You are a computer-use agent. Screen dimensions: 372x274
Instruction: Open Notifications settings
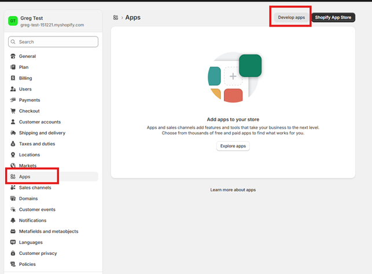53,220
